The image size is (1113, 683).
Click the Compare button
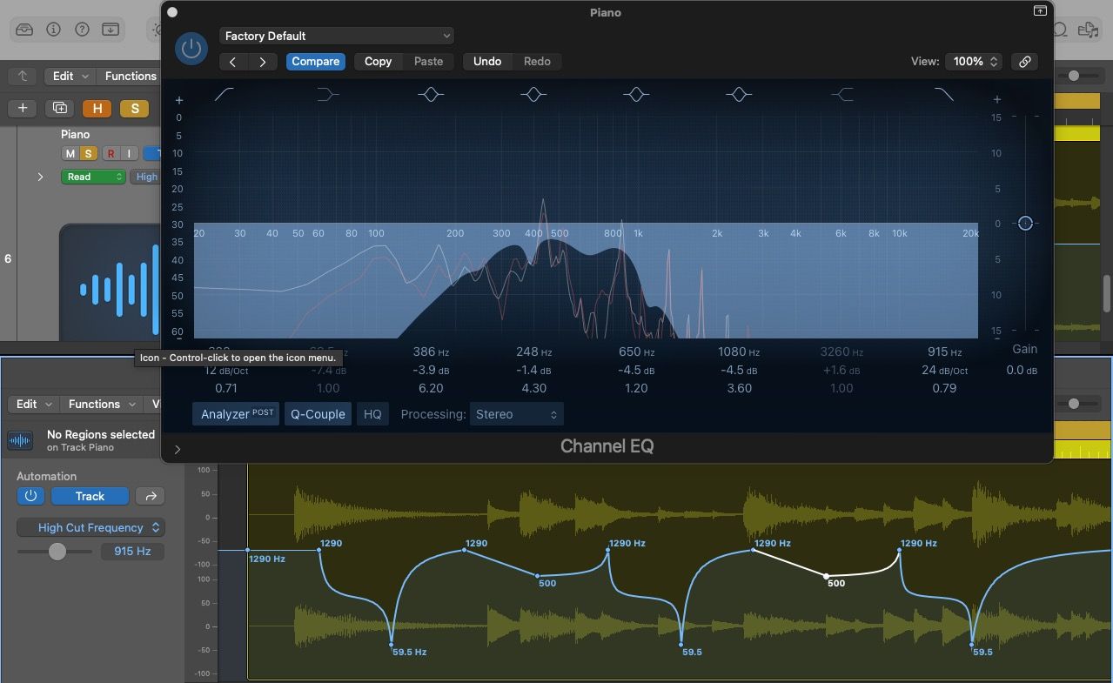tap(315, 61)
